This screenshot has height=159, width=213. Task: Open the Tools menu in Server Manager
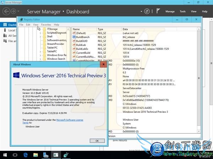183,12
